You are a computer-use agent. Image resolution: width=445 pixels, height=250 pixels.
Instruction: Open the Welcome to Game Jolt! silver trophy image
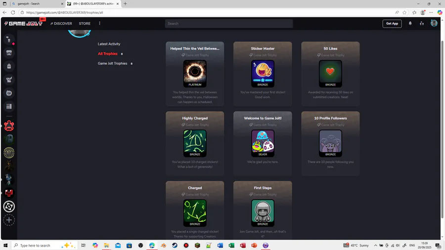tap(263, 143)
